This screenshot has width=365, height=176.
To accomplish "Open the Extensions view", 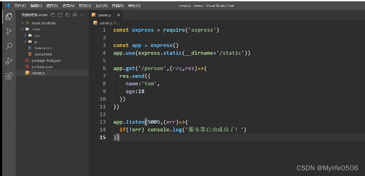I will (9, 76).
